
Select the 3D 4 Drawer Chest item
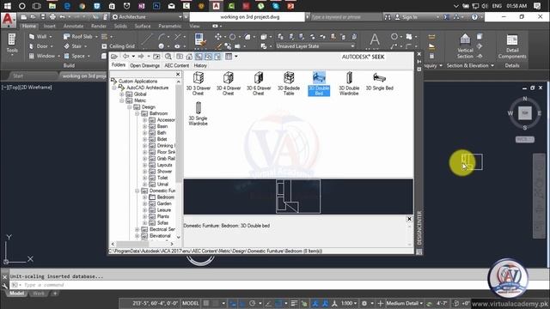[x=229, y=83]
